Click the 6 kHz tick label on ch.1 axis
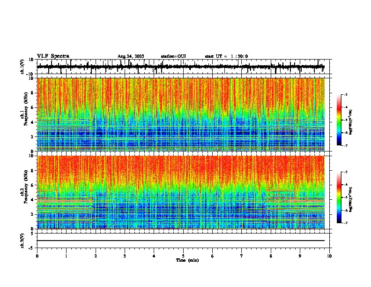This screenshot has height=287, width=371. pos(32,108)
